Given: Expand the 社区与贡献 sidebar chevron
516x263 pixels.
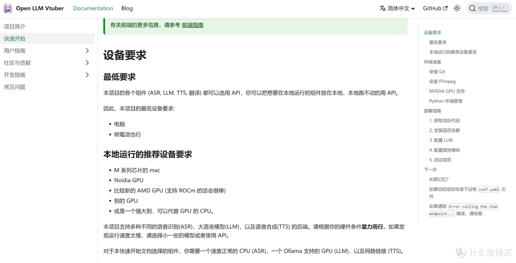Looking at the screenshot, I should pyautogui.click(x=87, y=63).
